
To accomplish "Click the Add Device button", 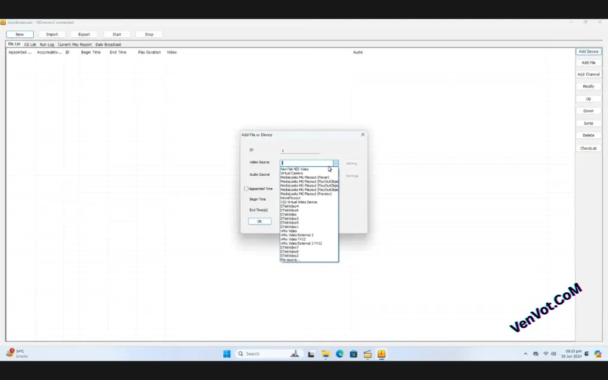I will point(588,52).
